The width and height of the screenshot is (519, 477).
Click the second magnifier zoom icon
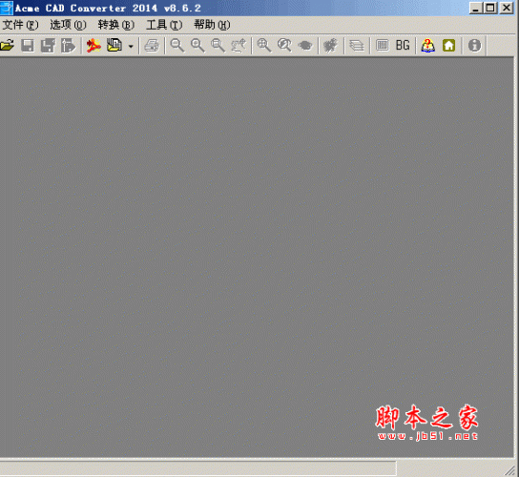pyautogui.click(x=197, y=46)
